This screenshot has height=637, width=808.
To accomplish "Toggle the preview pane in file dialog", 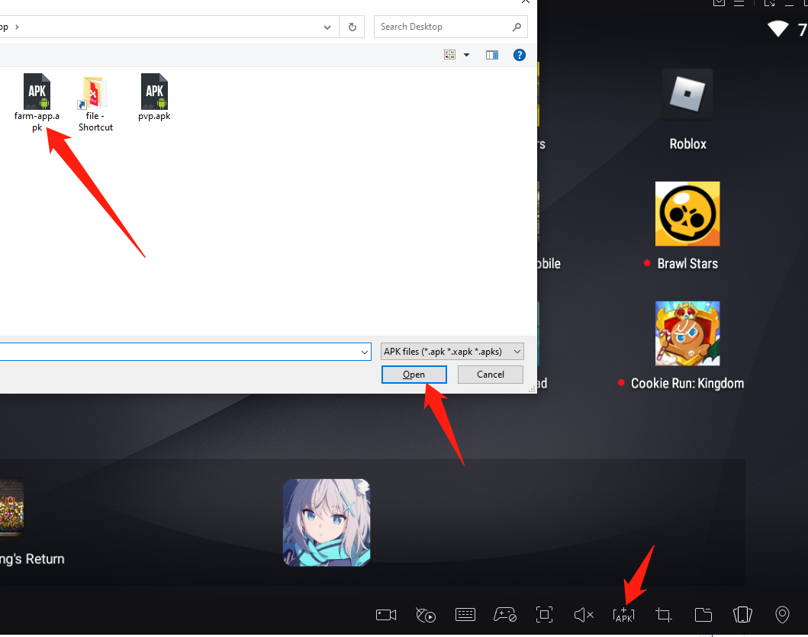I will tap(492, 55).
